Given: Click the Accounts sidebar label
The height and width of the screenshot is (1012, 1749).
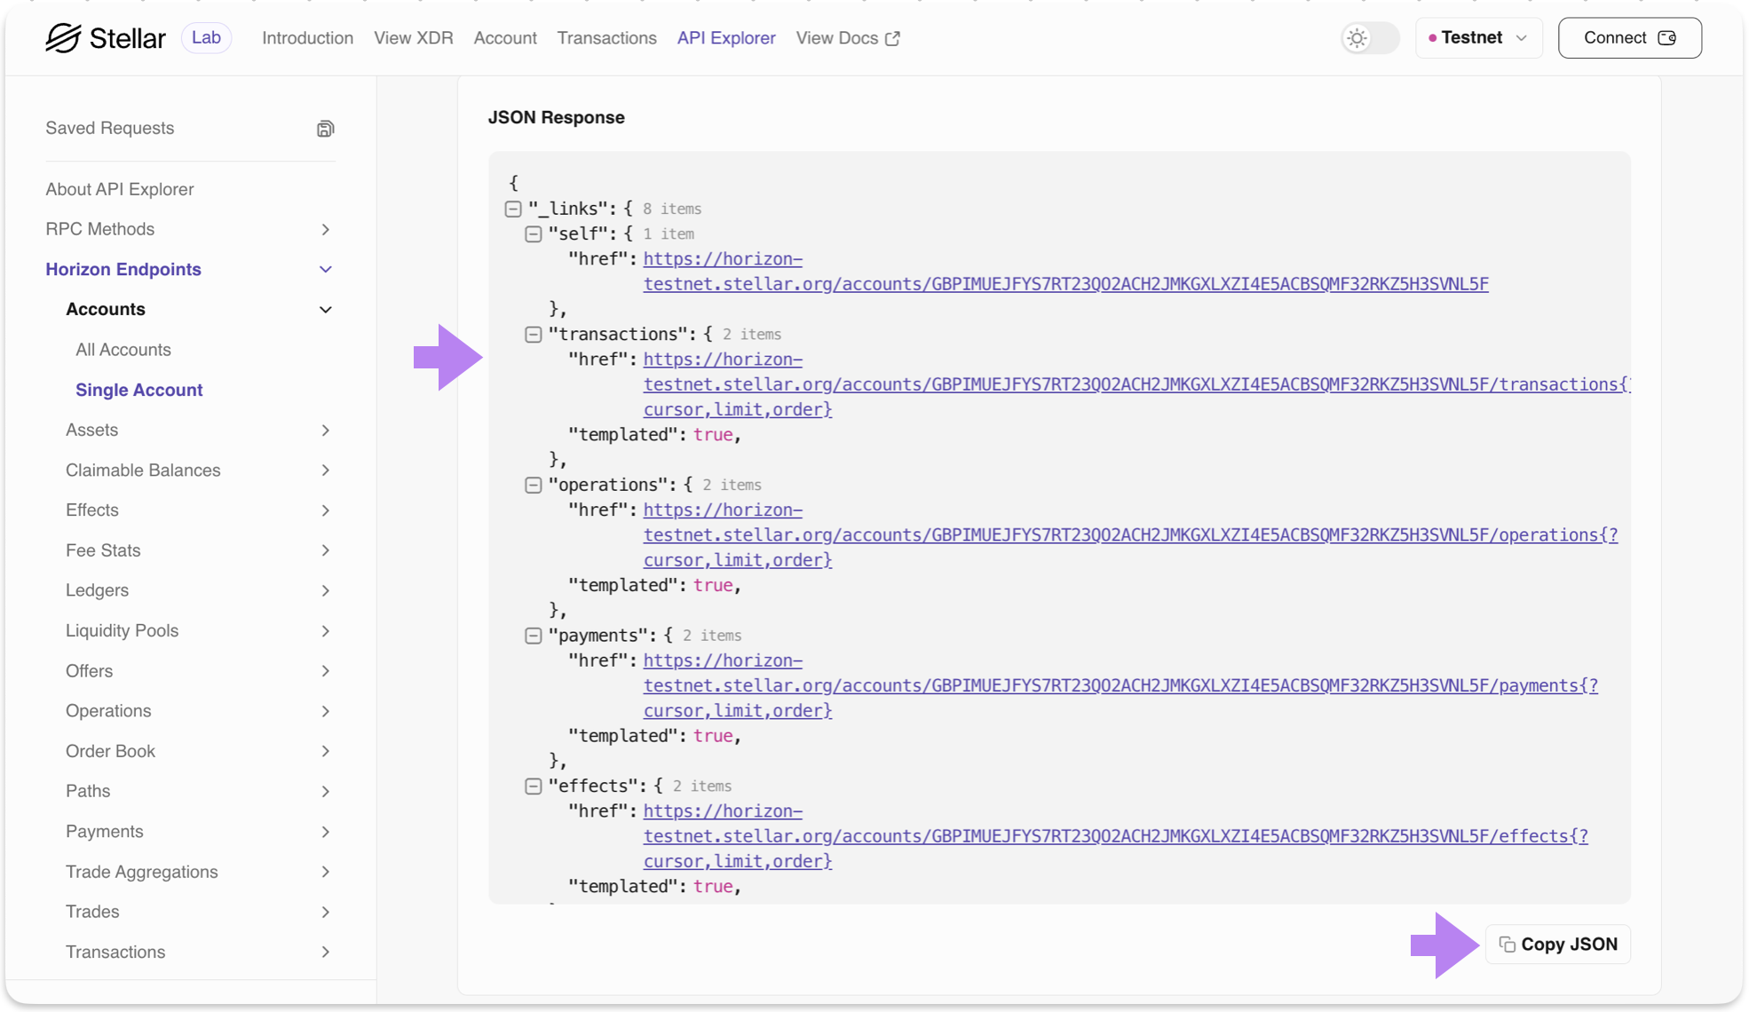Looking at the screenshot, I should 106,310.
